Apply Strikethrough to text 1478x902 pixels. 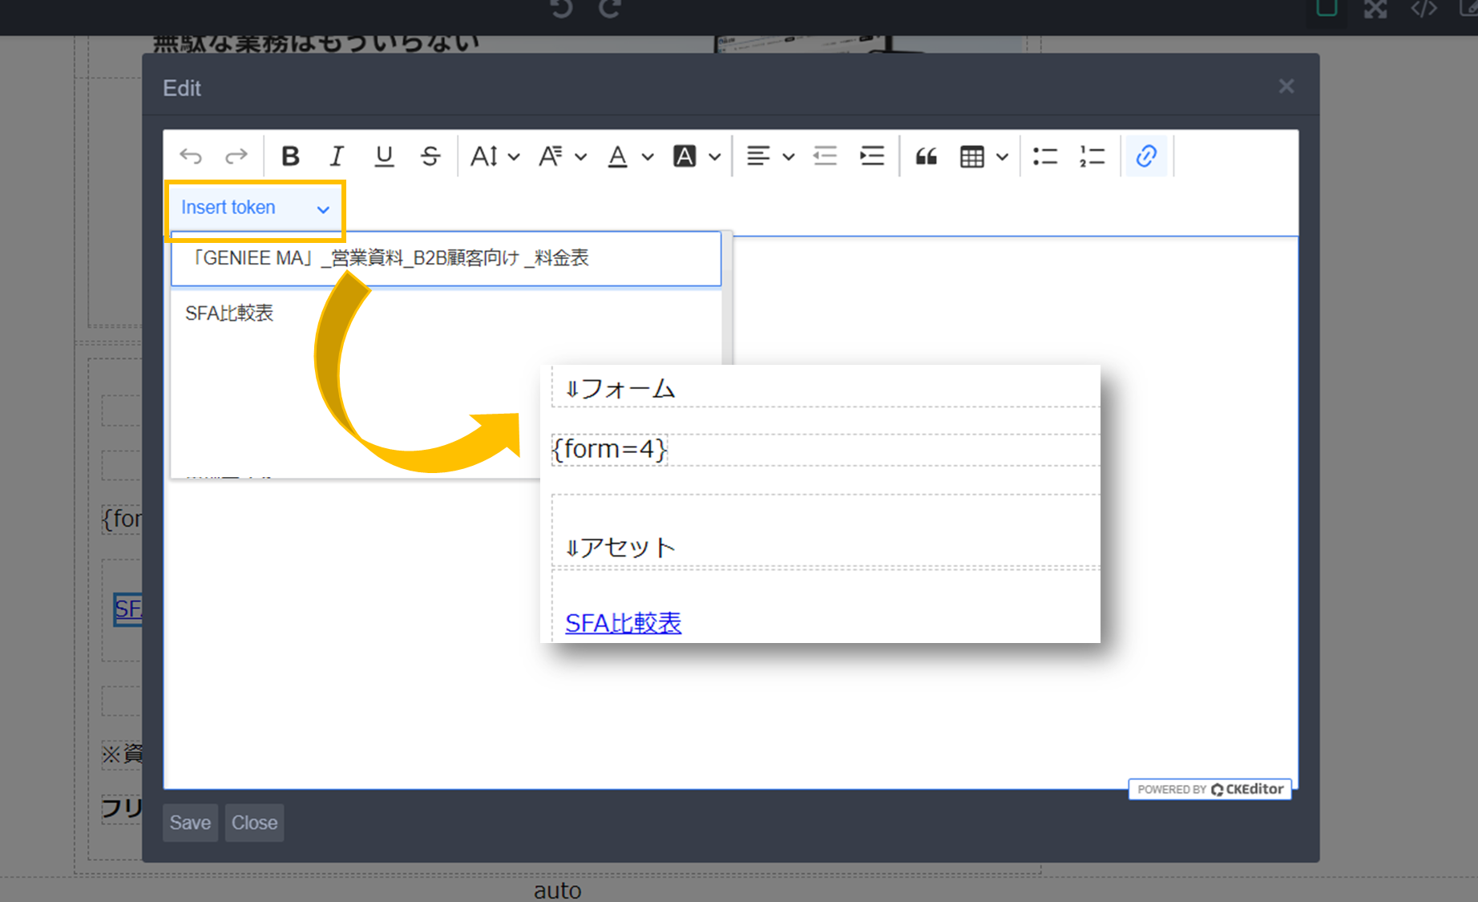[430, 156]
